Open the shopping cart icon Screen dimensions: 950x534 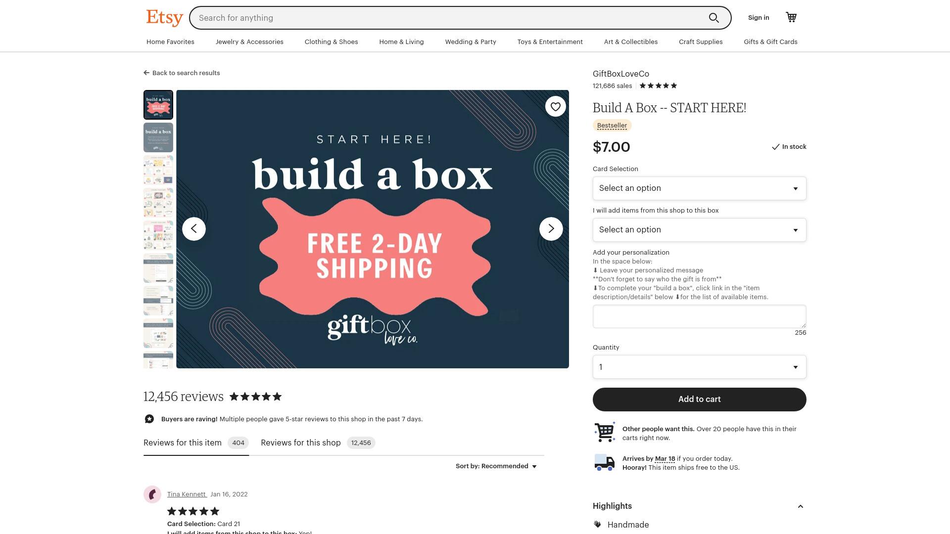(x=791, y=17)
